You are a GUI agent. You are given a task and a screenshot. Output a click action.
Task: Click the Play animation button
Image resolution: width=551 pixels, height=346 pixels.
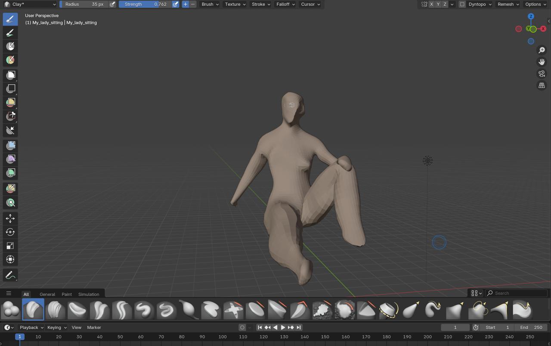(283, 328)
